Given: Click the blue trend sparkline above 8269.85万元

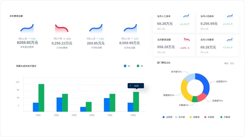Looking at the screenshot, I should (27, 29).
